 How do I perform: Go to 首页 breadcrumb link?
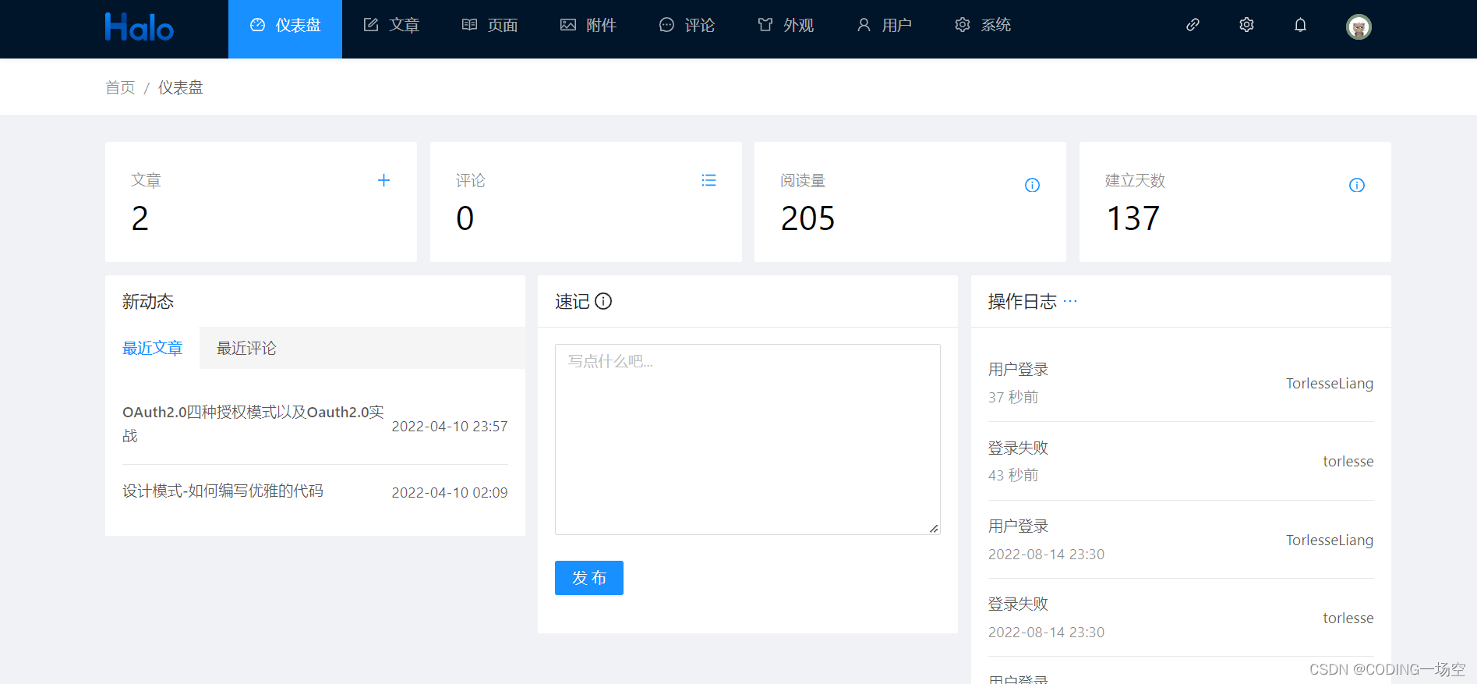pos(120,87)
